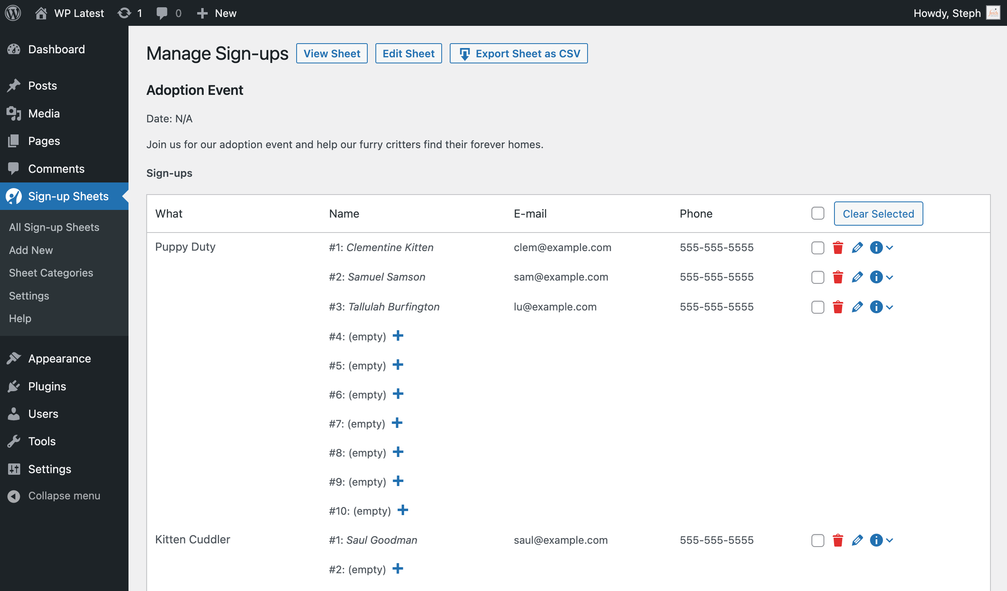Open the Tools menu item
The width and height of the screenshot is (1007, 591).
(64, 441)
